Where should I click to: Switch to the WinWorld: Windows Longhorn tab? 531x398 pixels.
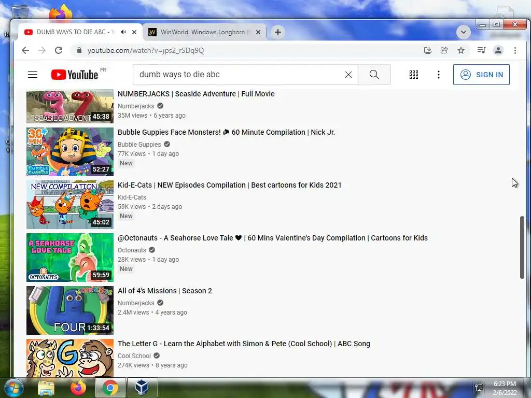click(204, 32)
